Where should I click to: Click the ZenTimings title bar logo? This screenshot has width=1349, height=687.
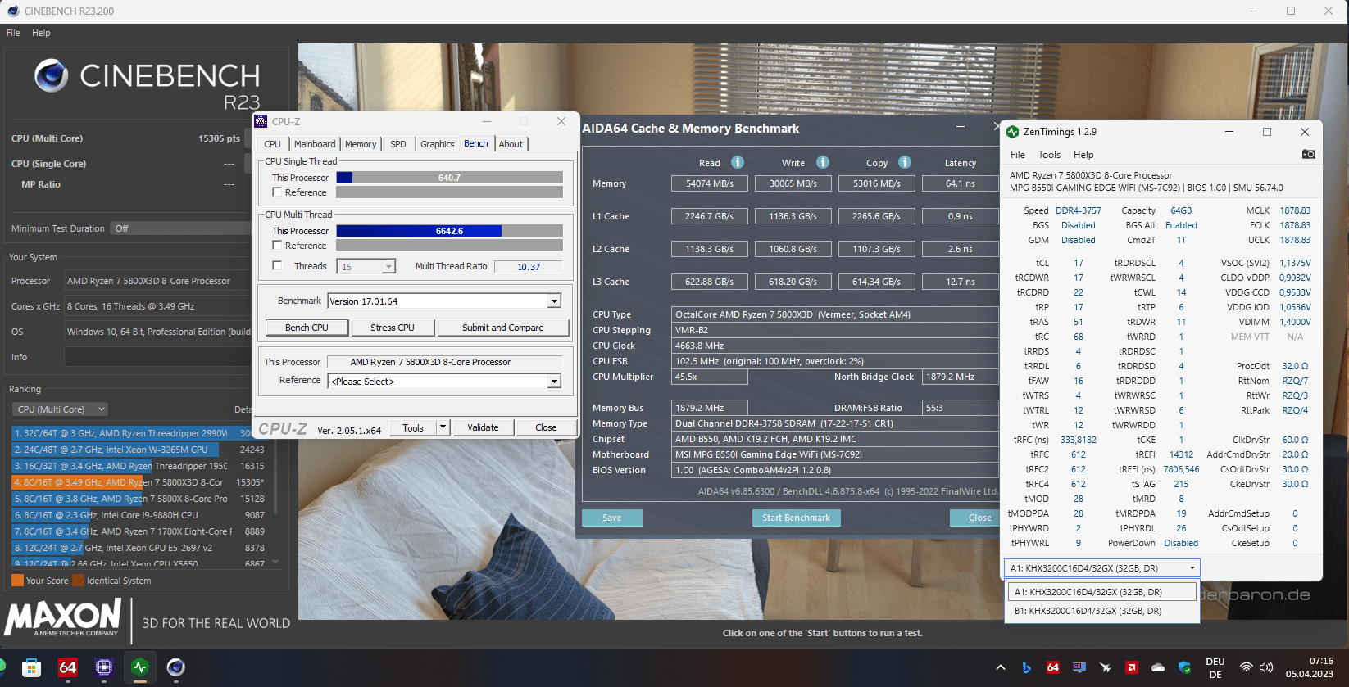pyautogui.click(x=1013, y=132)
